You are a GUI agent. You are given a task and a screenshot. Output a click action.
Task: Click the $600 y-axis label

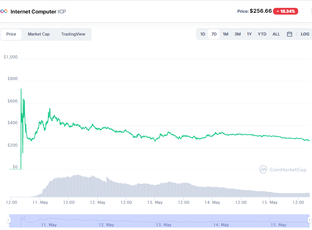(x=12, y=101)
